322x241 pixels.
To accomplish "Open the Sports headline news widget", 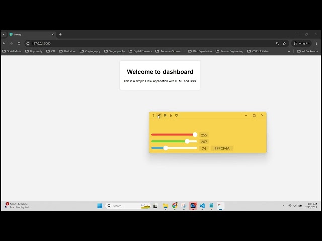I will [18, 206].
